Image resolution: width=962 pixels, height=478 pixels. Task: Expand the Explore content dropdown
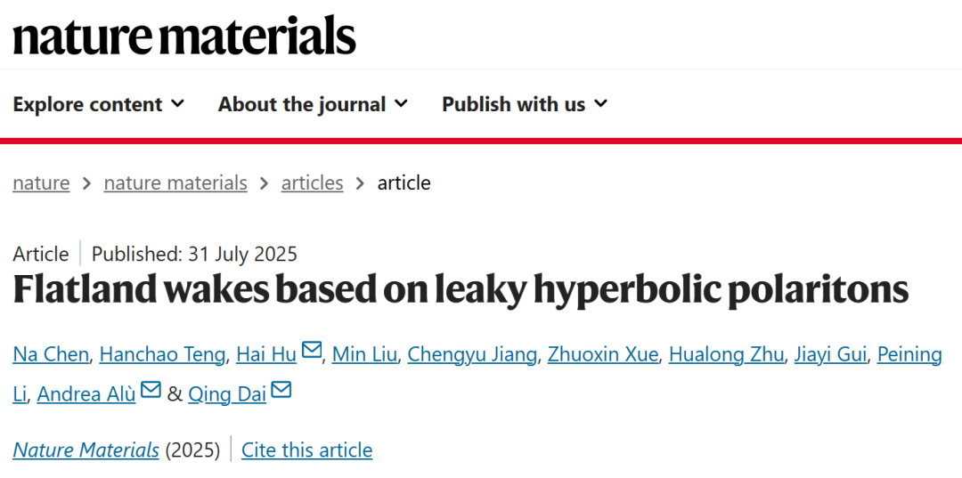(x=99, y=104)
